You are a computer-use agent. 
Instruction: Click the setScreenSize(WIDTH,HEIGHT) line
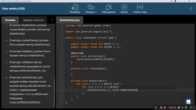pyautogui.click(x=96, y=59)
